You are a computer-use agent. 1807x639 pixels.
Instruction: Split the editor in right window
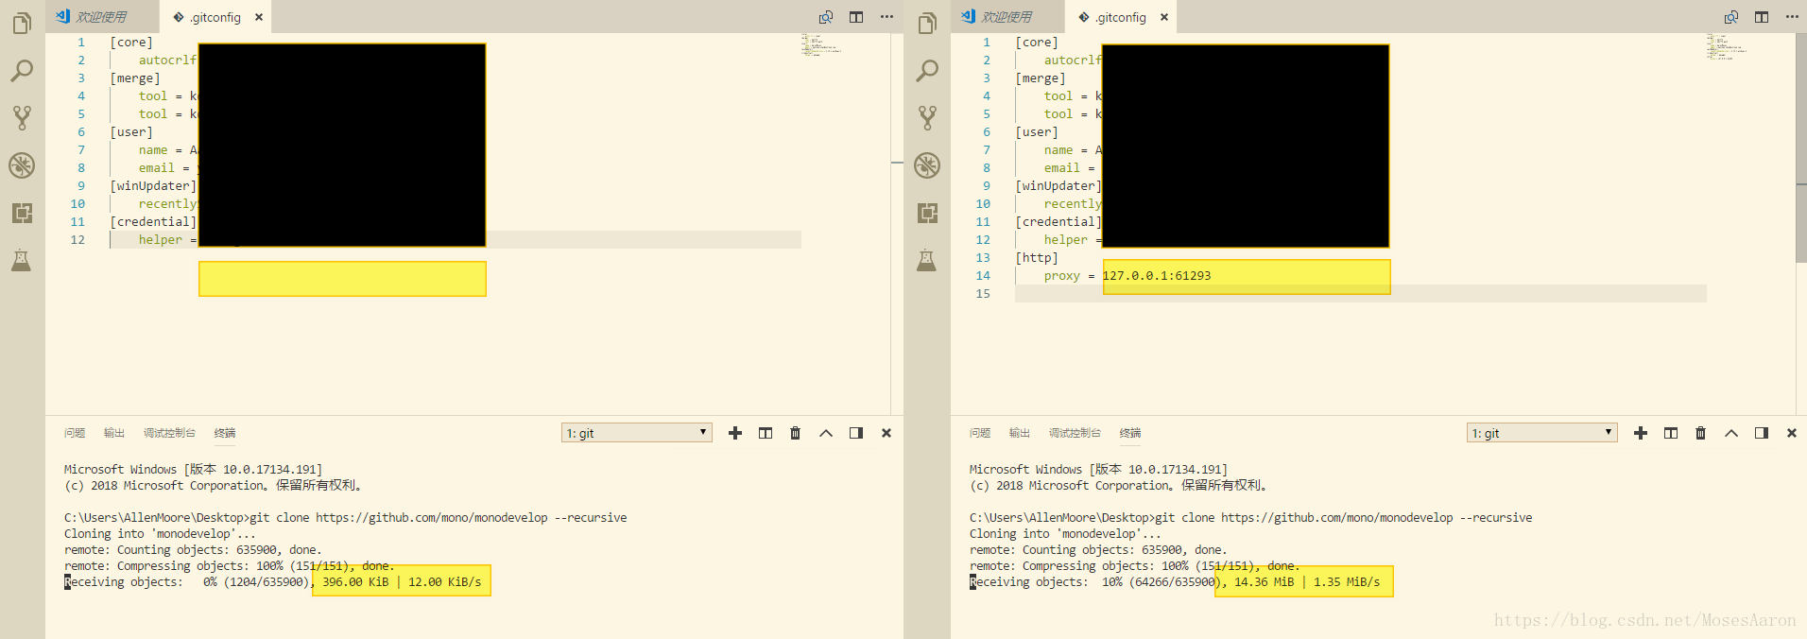click(x=1762, y=17)
